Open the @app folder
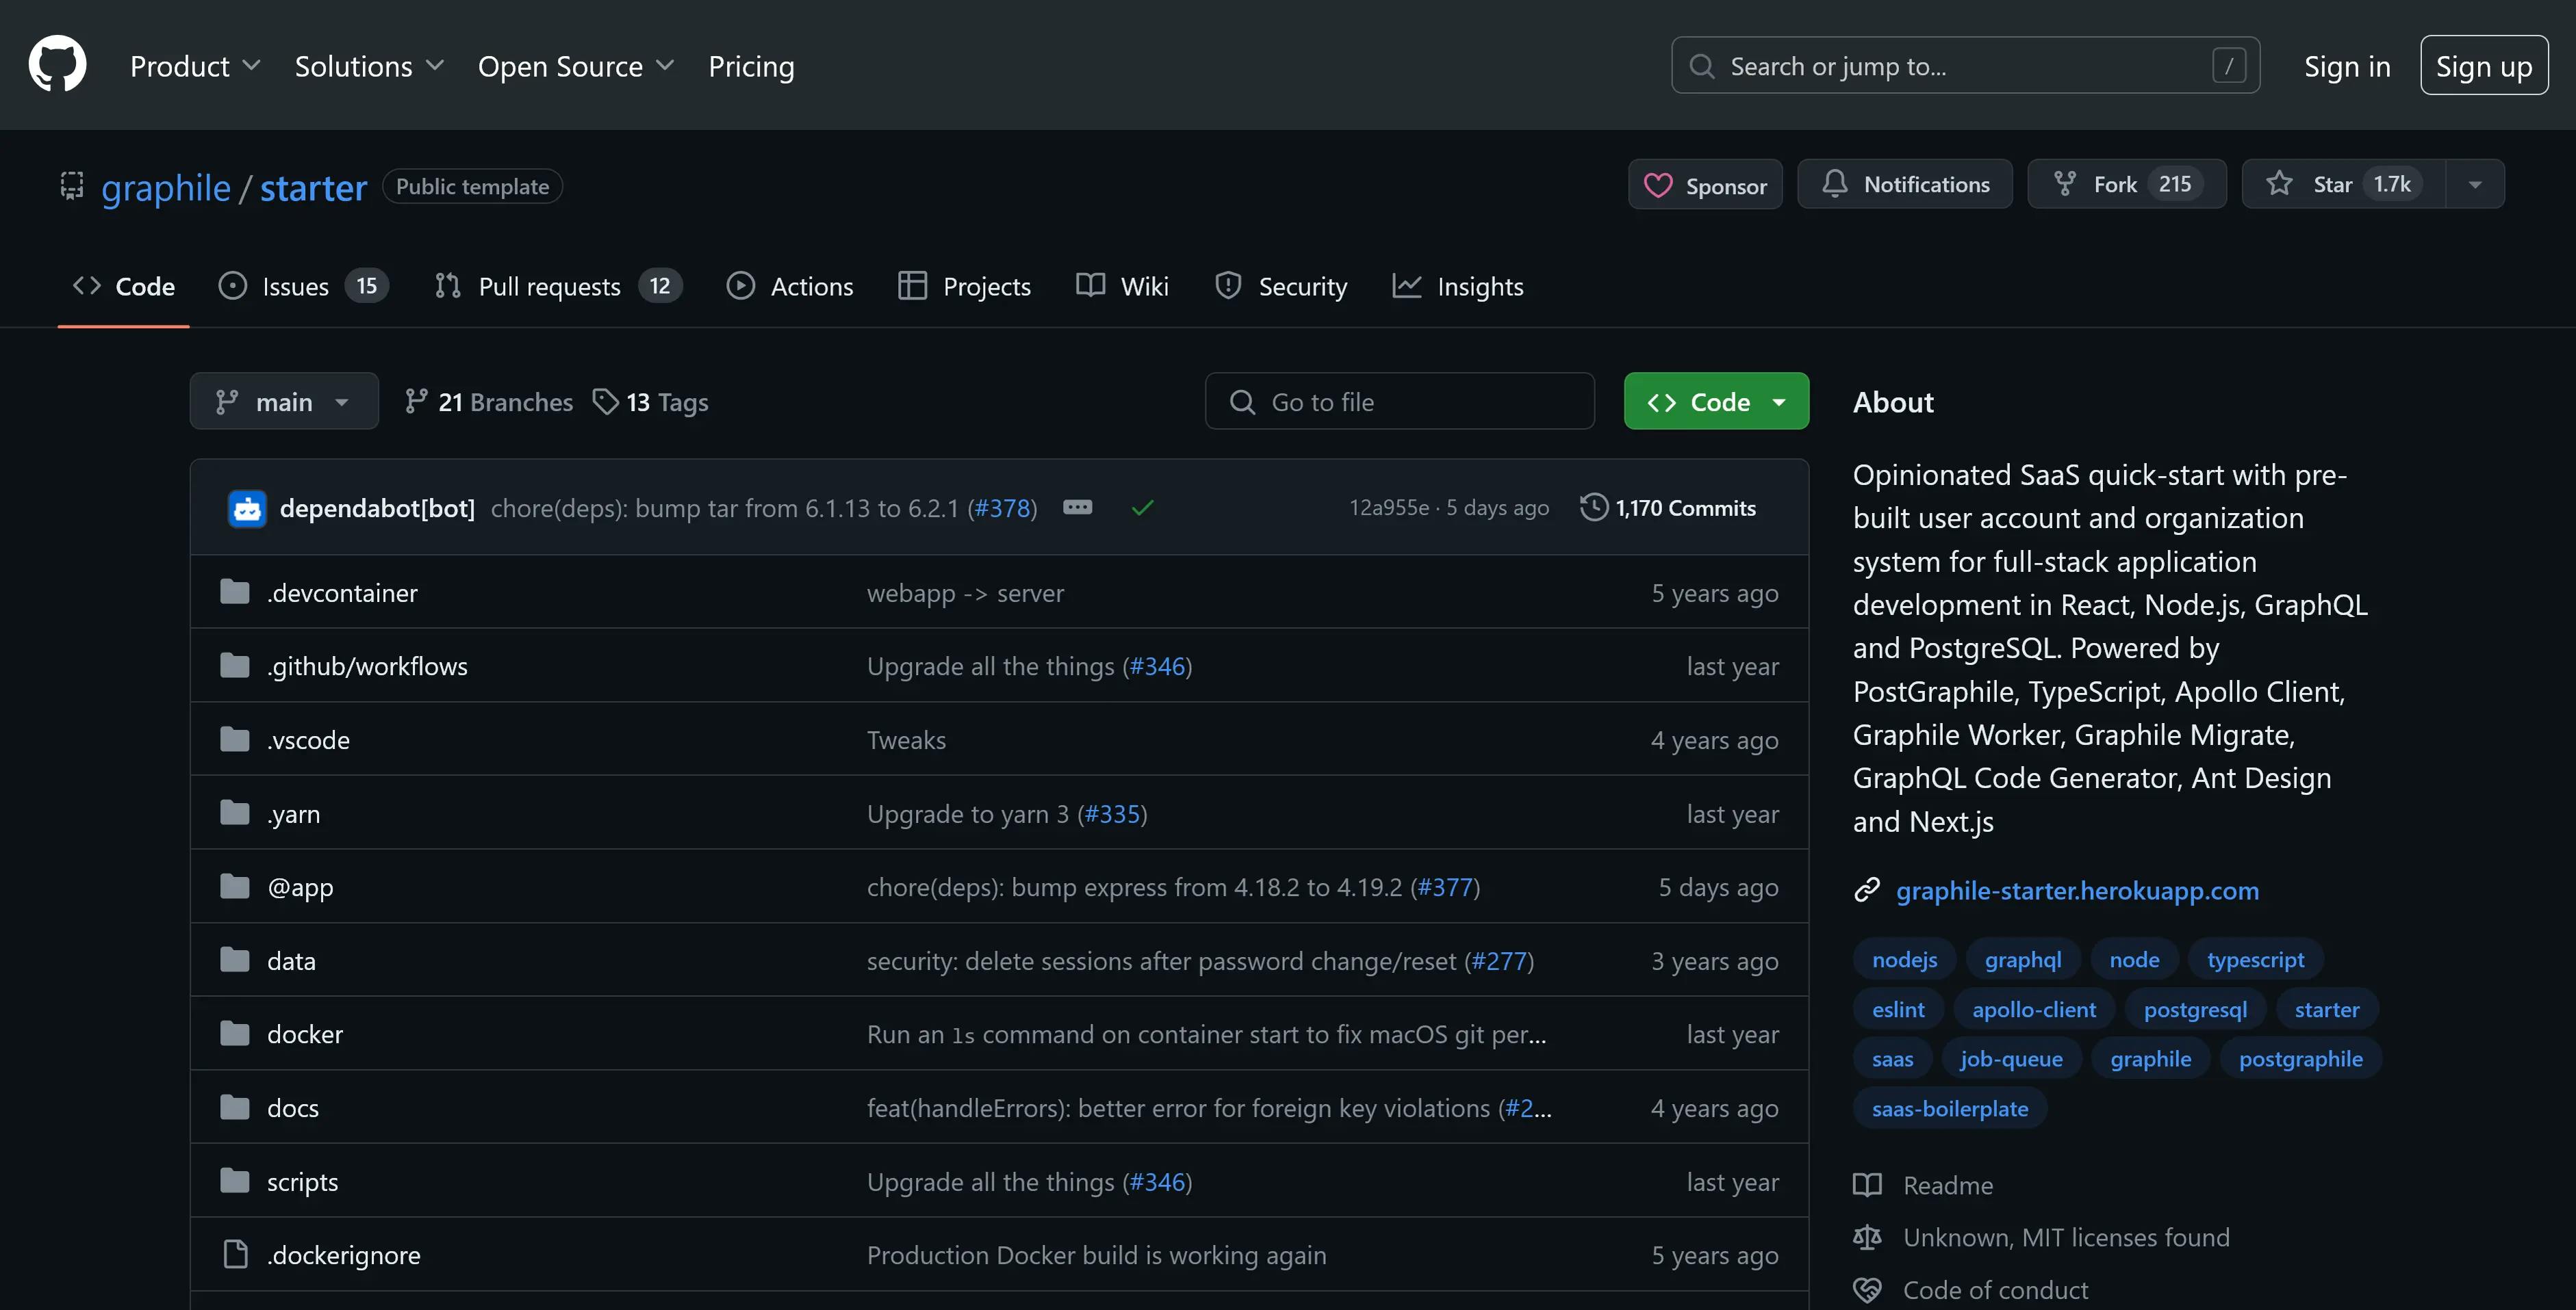Image resolution: width=2576 pixels, height=1310 pixels. click(300, 887)
